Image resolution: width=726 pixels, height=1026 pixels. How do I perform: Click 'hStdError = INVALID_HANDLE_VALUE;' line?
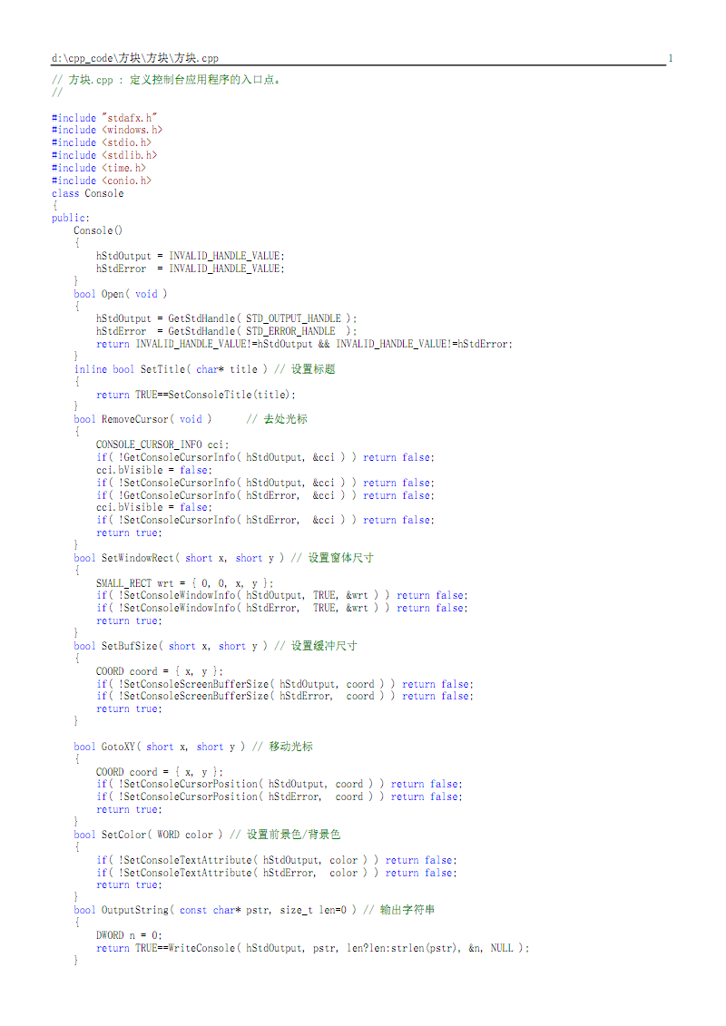tap(191, 269)
